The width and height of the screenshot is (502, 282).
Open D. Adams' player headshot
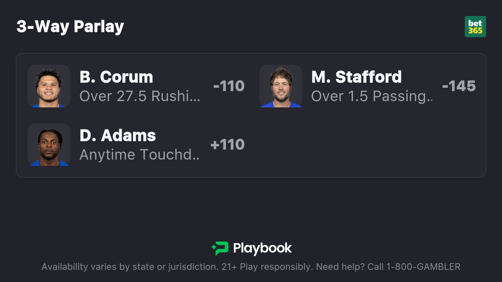tap(49, 145)
